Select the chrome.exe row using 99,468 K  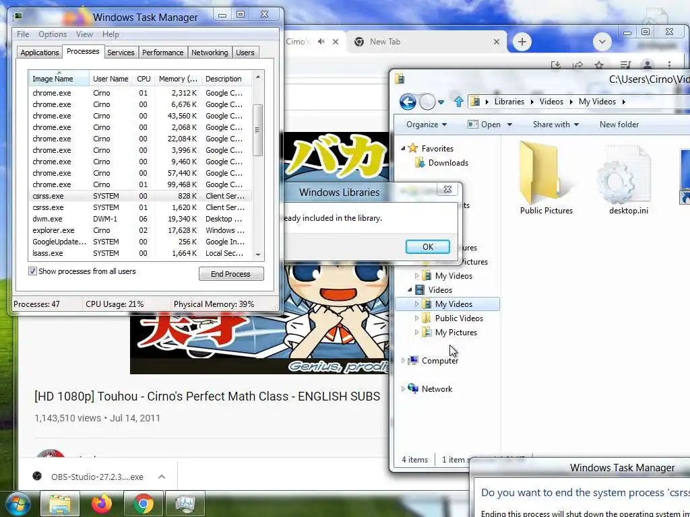(x=140, y=184)
